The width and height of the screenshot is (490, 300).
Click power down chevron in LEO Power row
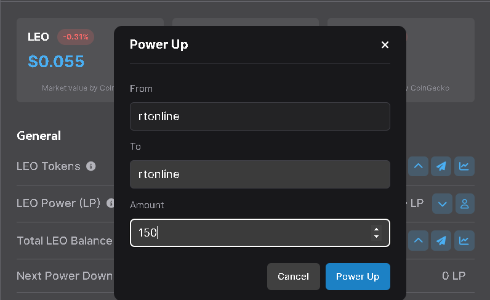click(442, 204)
